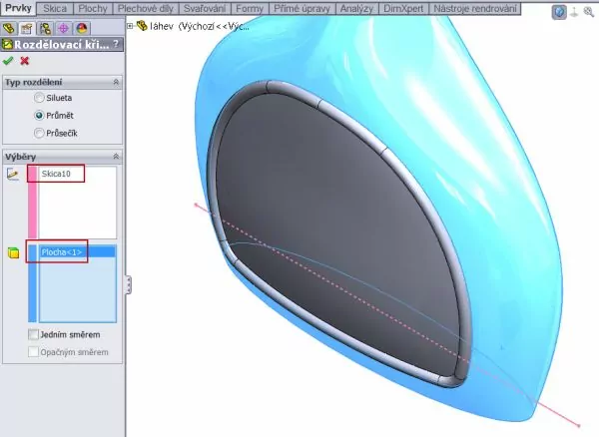This screenshot has height=437, width=599.
Task: Collapse the Výběry section
Action: click(x=116, y=157)
